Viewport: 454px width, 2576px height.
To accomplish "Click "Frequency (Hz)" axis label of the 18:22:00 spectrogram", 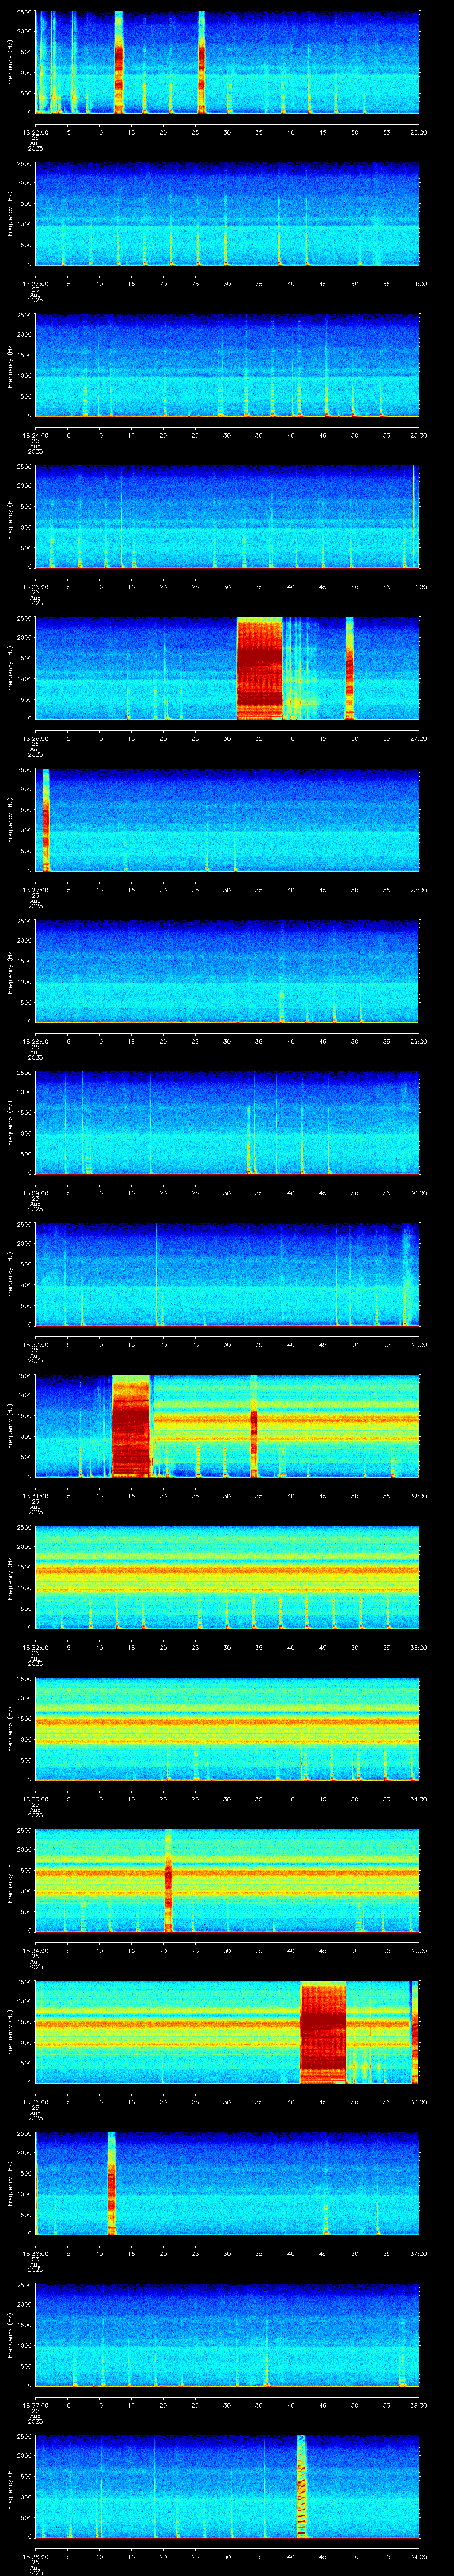I will click(x=10, y=62).
